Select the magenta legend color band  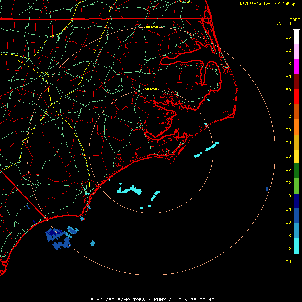pyautogui.click(x=296, y=67)
